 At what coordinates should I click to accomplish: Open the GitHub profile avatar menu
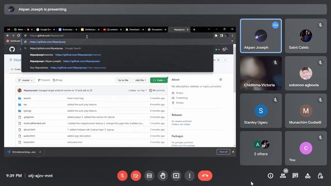(225, 50)
